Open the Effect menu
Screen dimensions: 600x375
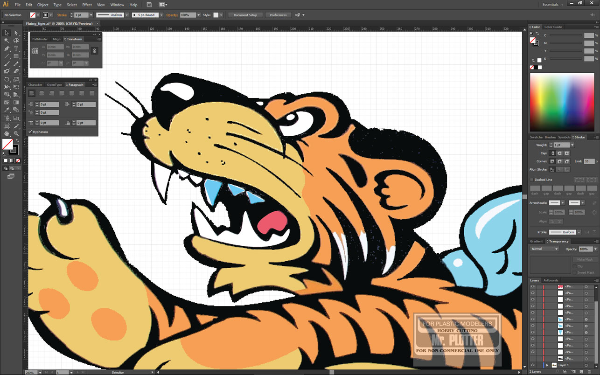click(x=87, y=5)
